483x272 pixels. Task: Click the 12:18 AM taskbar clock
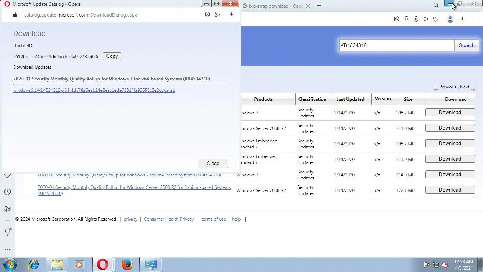tap(464, 261)
